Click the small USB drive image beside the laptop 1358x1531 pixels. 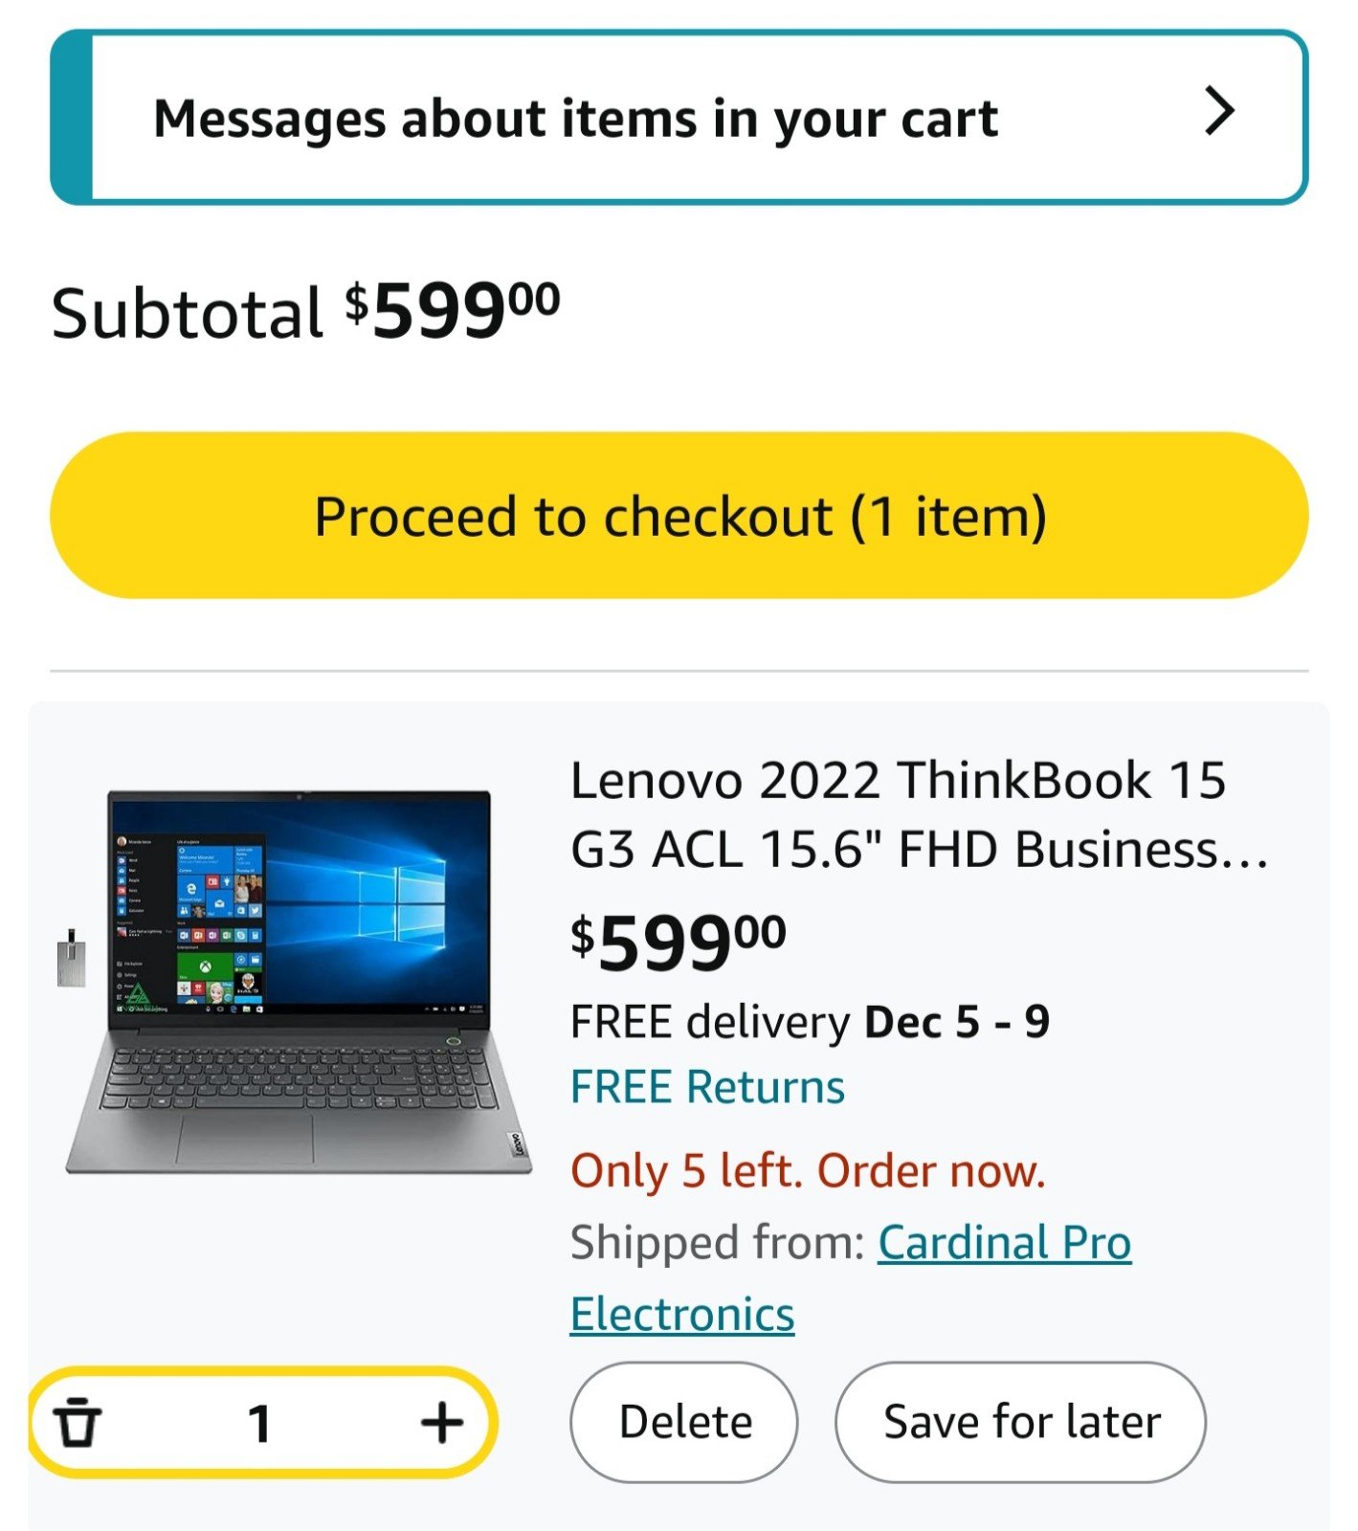(72, 957)
